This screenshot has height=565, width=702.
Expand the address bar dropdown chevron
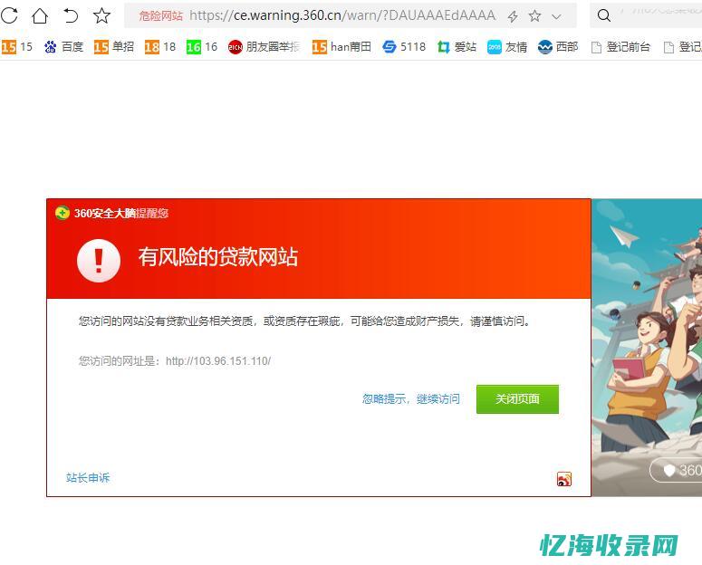[x=556, y=17]
